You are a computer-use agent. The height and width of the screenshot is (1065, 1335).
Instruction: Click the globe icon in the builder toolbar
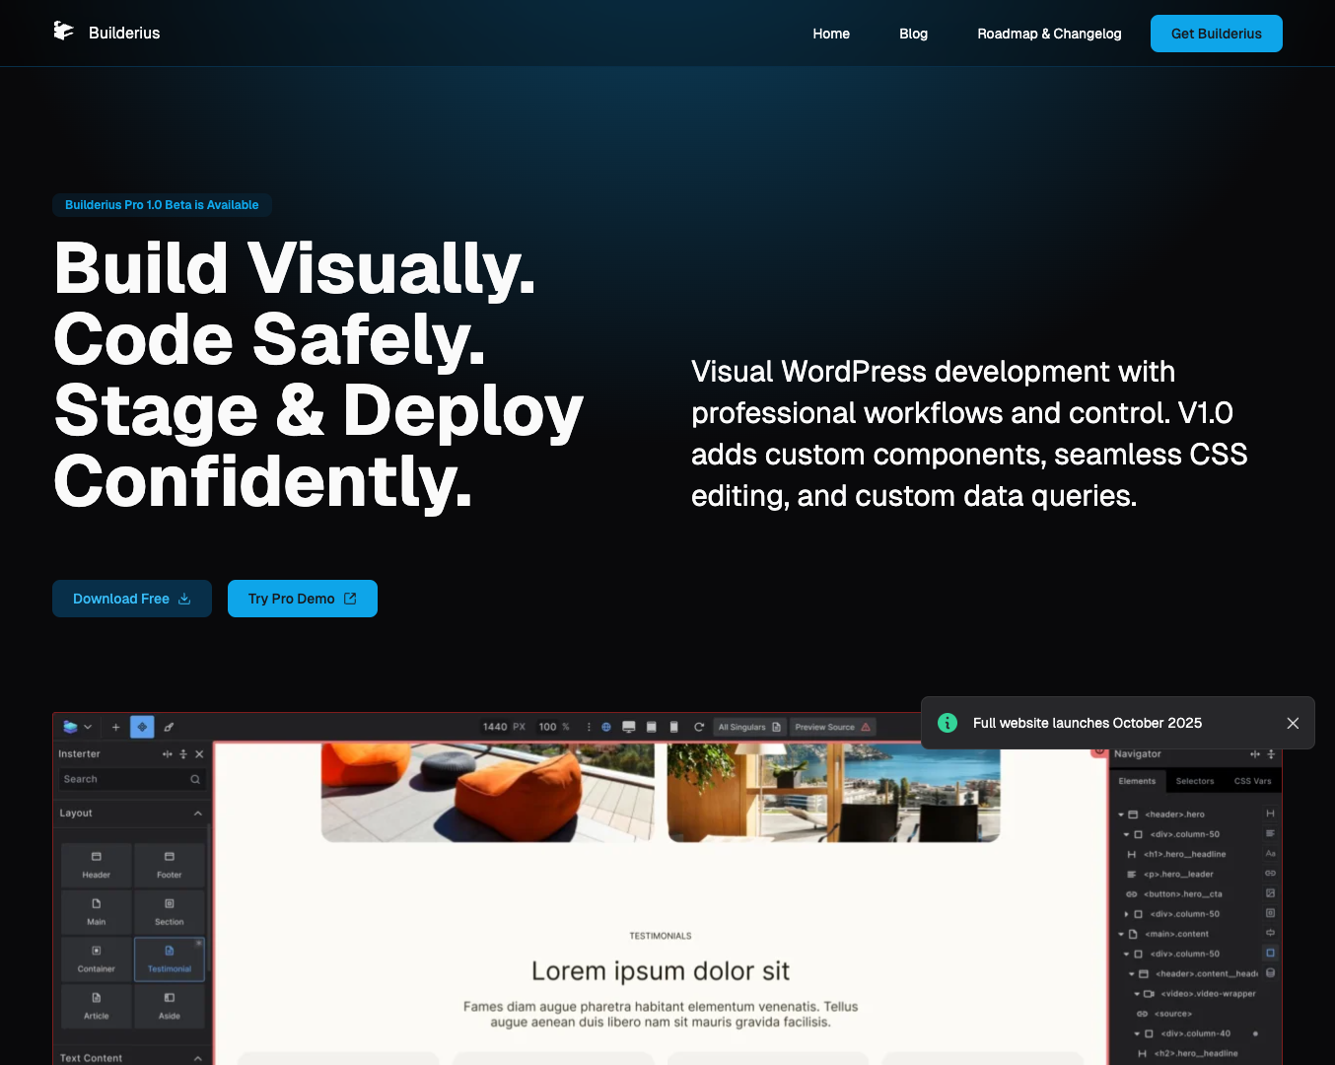608,726
